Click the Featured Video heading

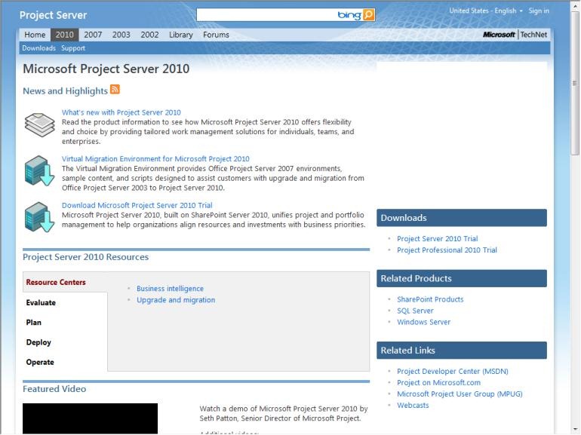pyautogui.click(x=54, y=389)
